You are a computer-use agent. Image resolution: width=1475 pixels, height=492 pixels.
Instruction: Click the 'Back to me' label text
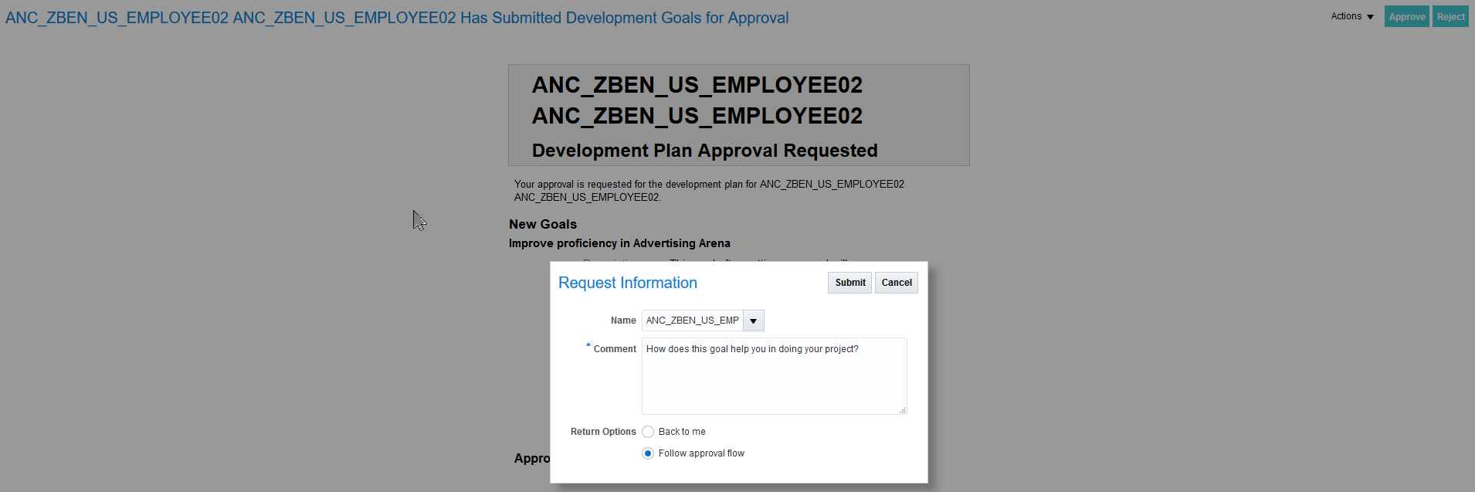click(682, 432)
